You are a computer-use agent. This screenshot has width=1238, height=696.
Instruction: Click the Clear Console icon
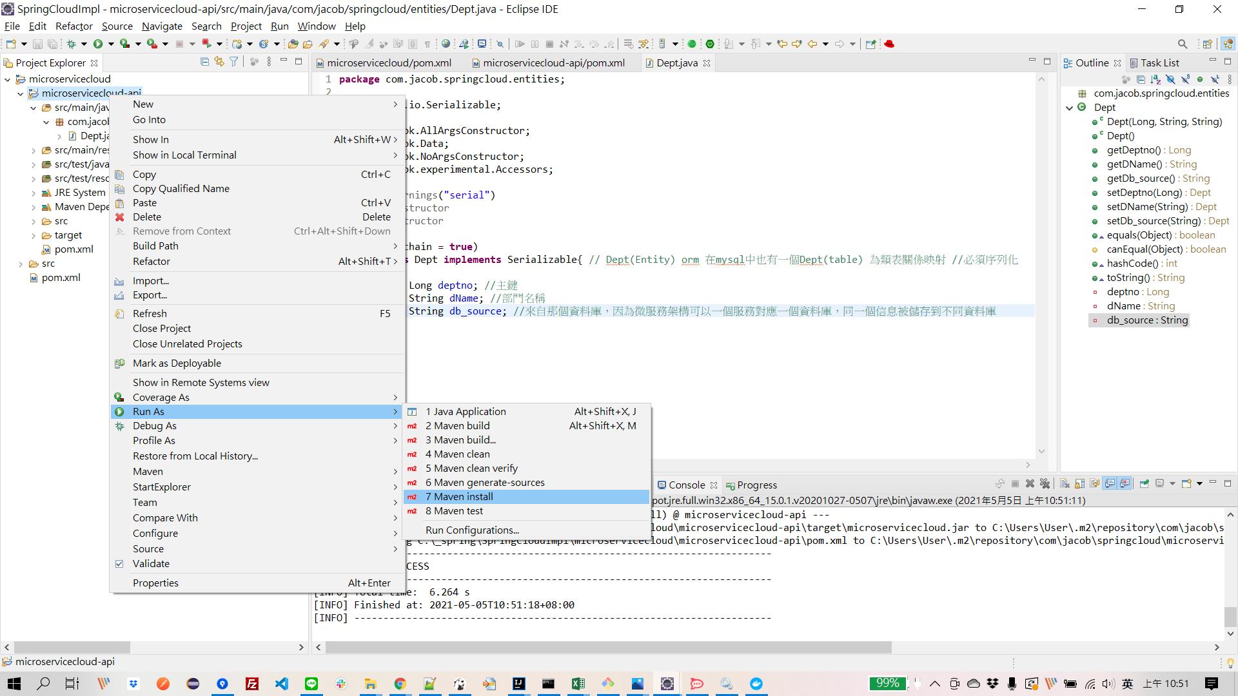(x=1065, y=484)
